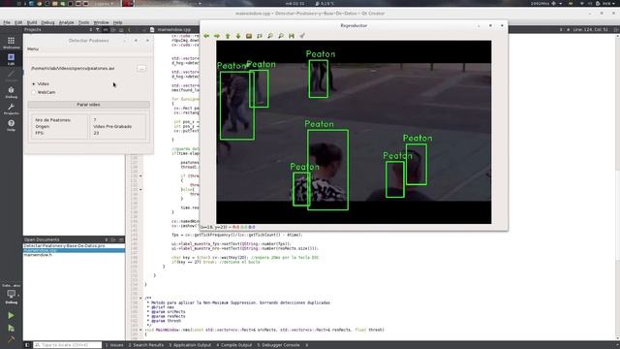Select mainwindow.cpp in Open Documents
This screenshot has height=349, width=620.
pos(74,250)
